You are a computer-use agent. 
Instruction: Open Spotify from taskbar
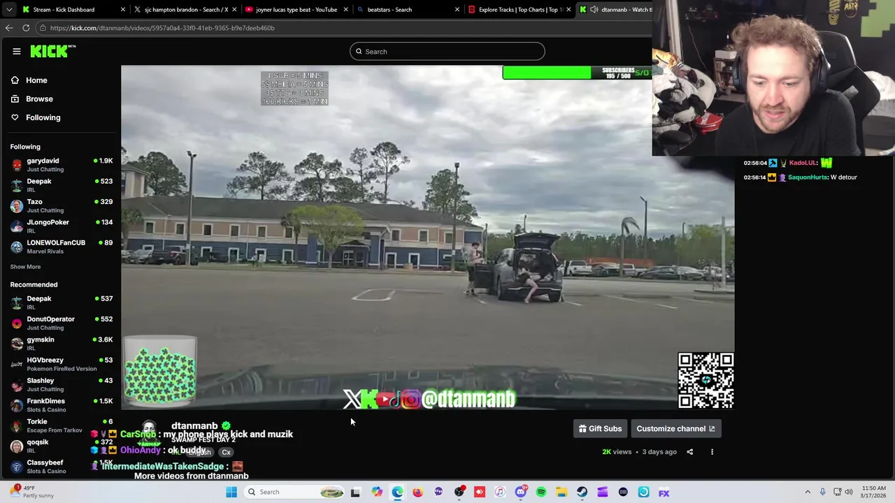[541, 493]
